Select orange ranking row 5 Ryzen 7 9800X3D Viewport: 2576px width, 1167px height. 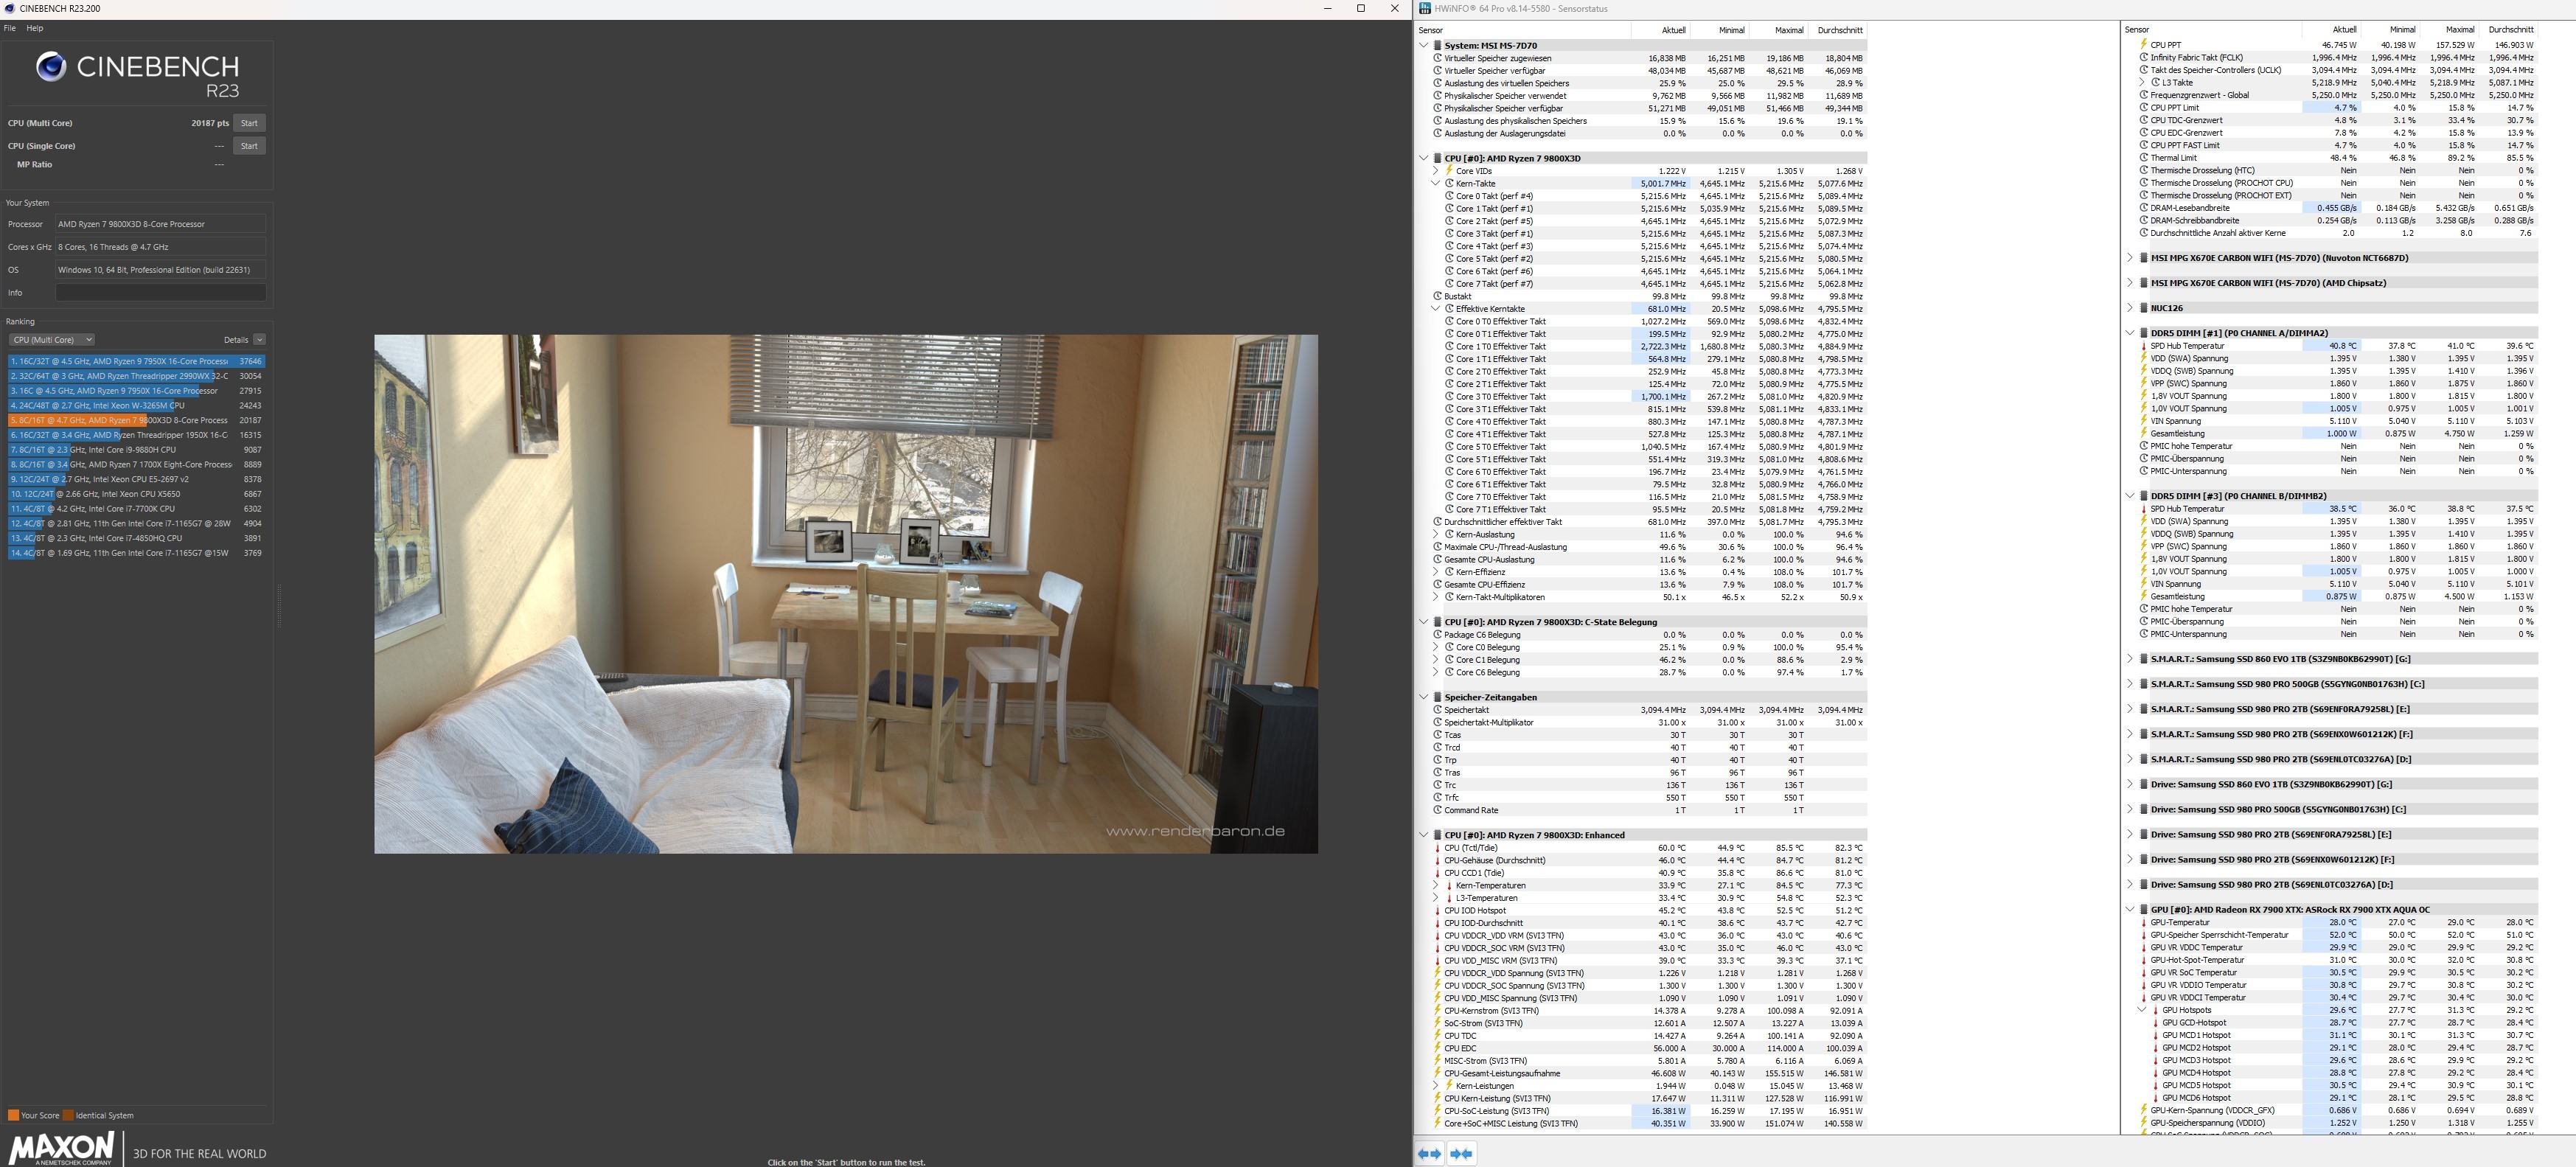(136, 420)
